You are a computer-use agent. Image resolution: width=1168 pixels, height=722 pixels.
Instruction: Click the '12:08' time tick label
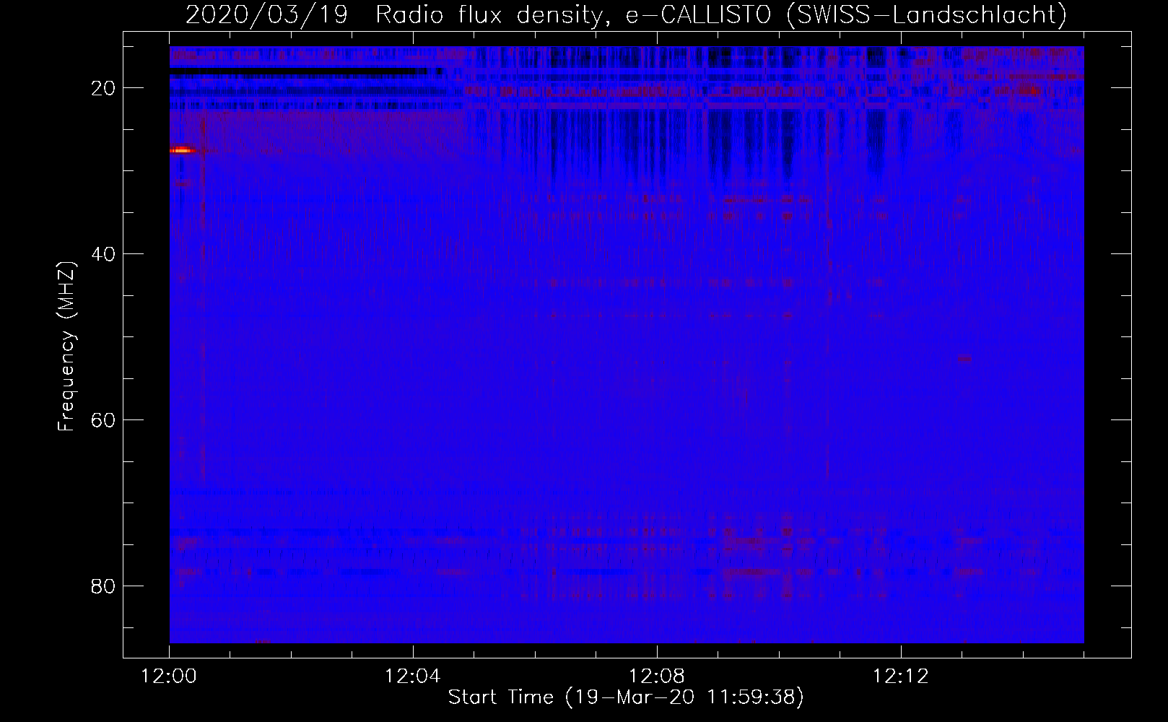(x=657, y=677)
